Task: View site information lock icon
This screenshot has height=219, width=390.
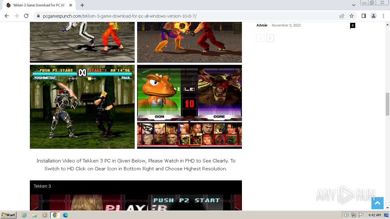Action: (x=38, y=16)
